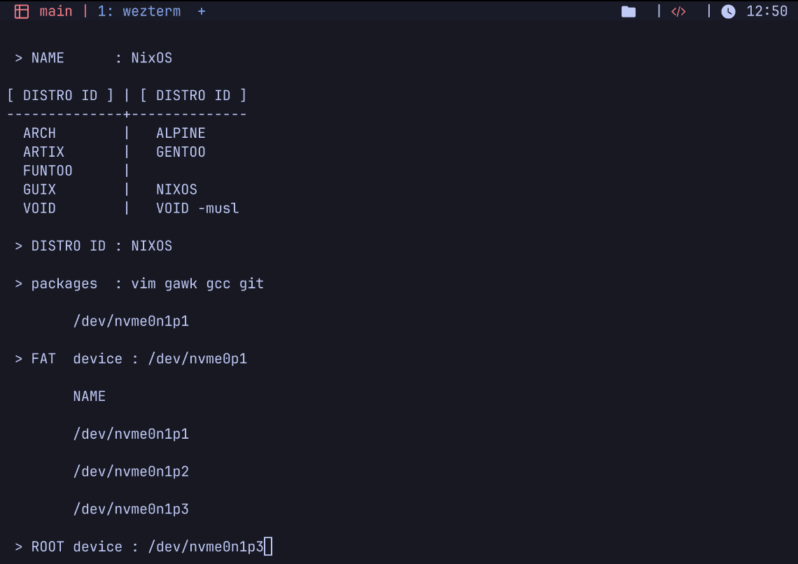
Task: Click ALPINE in the distro table
Action: point(181,133)
